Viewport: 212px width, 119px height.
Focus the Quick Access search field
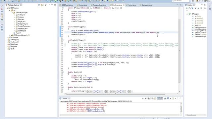[x=181, y=1]
